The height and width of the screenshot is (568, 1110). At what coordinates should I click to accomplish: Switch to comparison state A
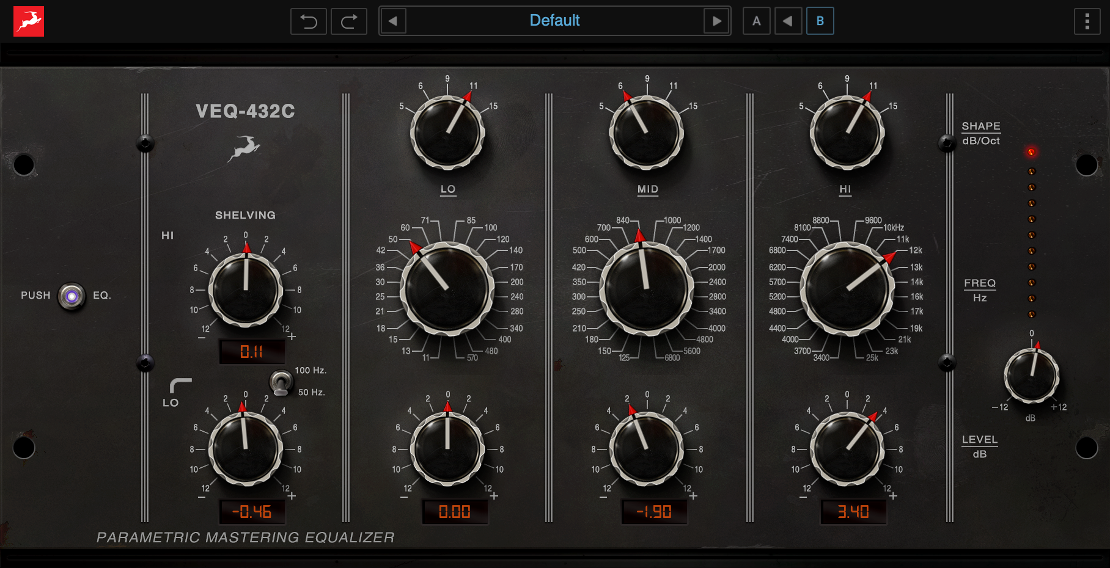757,21
